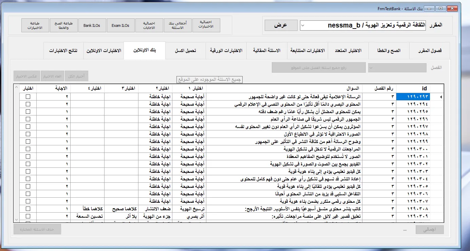Screen dimensions: 470x251
Task: Toggle the checkbox for question id ١٢٩٠٣٠٢
Action: pos(28,164)
